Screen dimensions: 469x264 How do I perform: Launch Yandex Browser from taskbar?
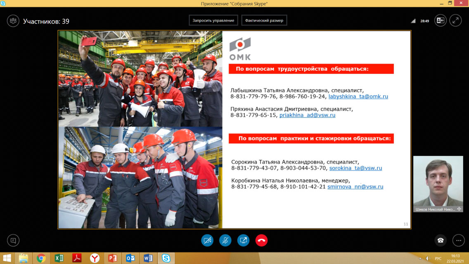coord(95,258)
